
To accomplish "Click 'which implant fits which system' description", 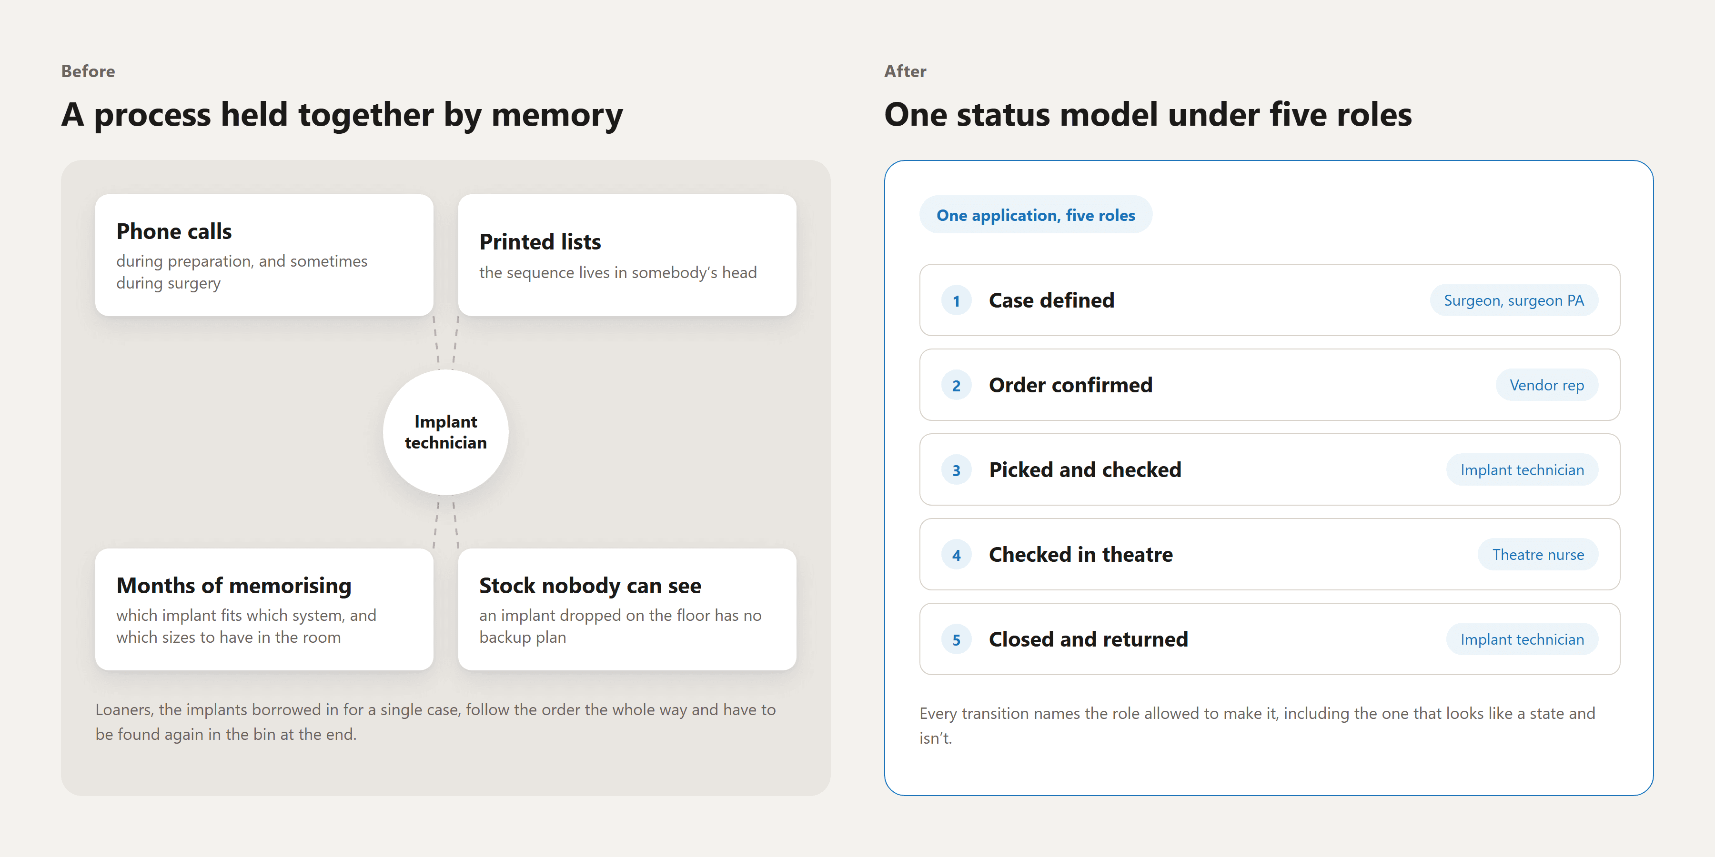I will click(246, 626).
